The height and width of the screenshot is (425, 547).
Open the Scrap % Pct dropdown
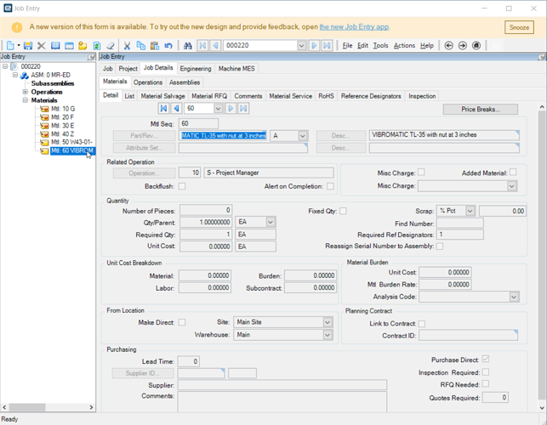point(470,211)
